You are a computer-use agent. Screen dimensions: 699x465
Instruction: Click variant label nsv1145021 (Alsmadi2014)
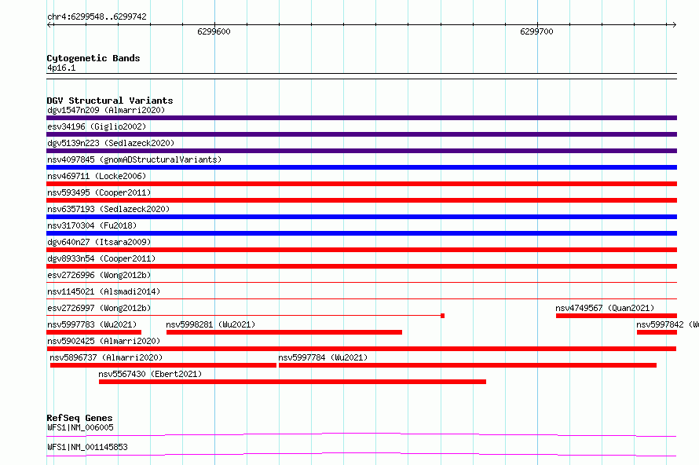104,291
